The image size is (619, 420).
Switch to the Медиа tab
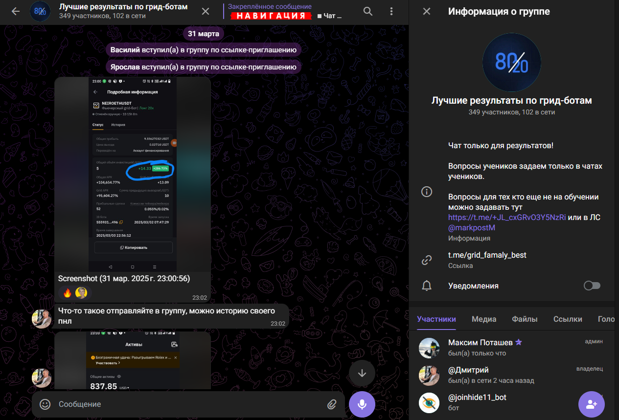click(x=484, y=319)
